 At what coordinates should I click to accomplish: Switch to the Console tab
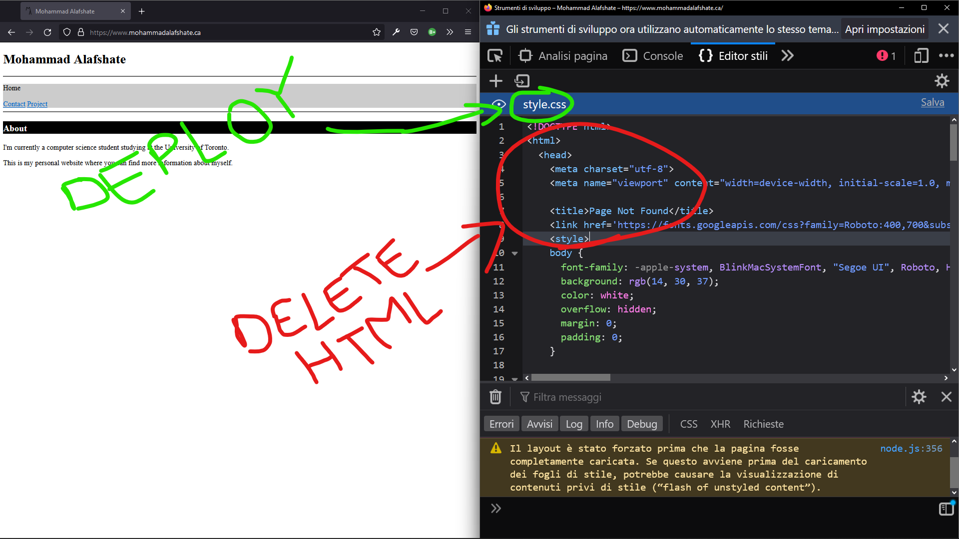point(653,56)
